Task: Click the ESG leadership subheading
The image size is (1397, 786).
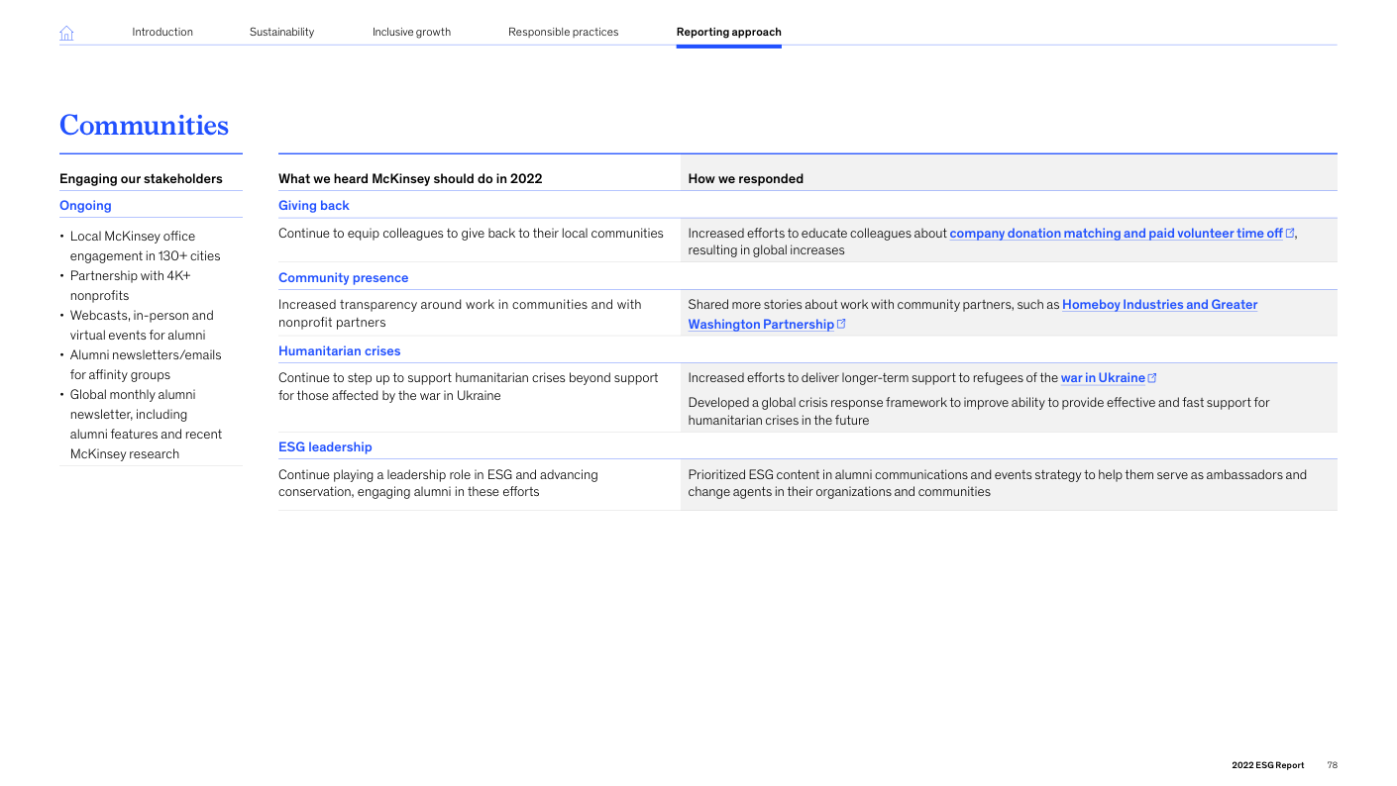Action: pyautogui.click(x=325, y=447)
